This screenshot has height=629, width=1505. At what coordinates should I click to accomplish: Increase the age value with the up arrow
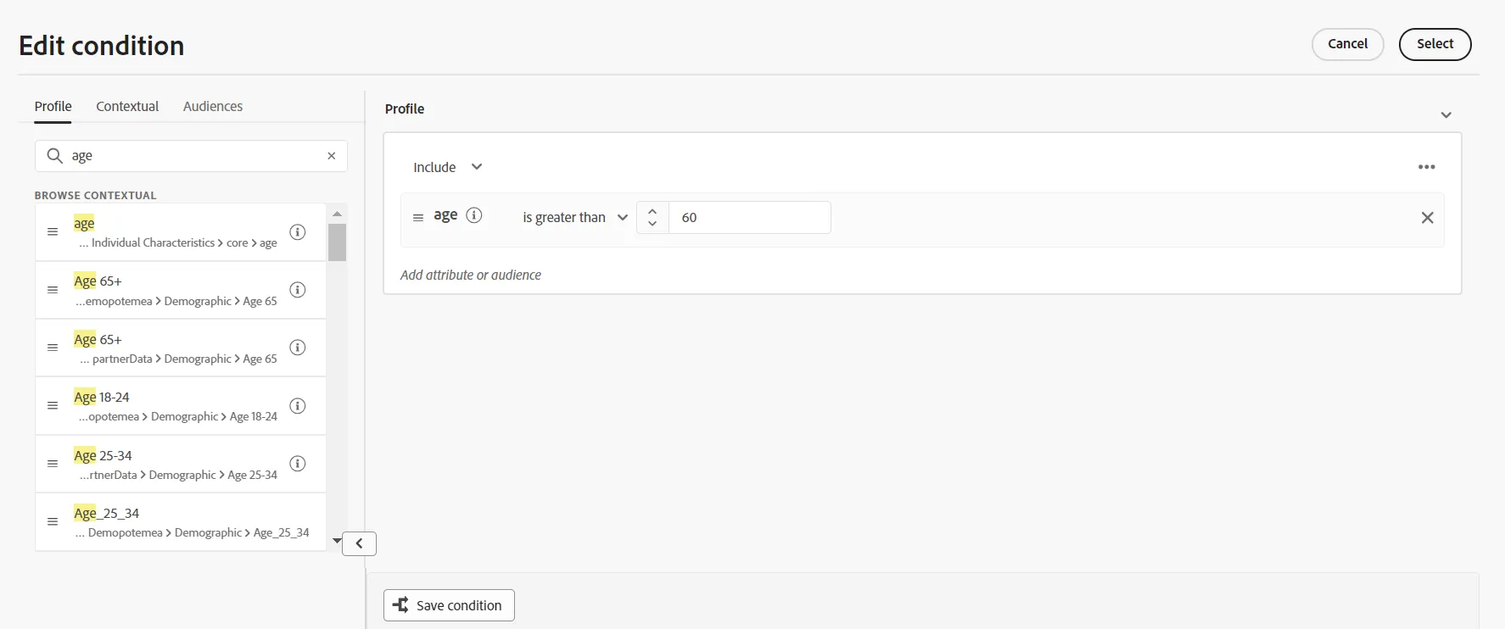[x=652, y=211]
